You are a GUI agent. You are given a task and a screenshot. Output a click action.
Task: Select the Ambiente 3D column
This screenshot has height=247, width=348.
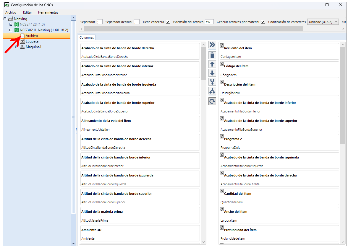pos(140,233)
